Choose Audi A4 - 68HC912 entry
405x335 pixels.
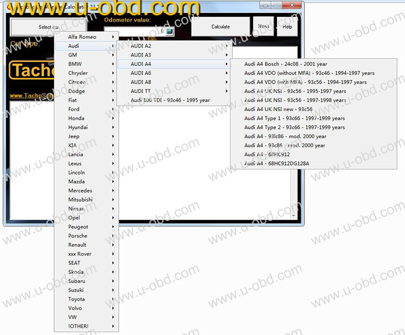pos(314,154)
